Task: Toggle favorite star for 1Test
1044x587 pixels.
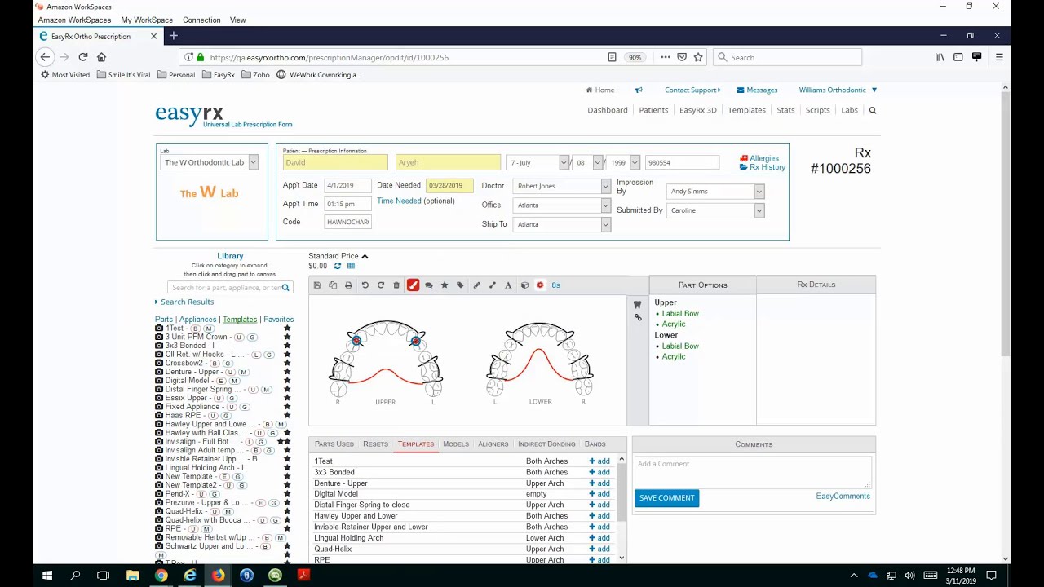Action: [287, 329]
